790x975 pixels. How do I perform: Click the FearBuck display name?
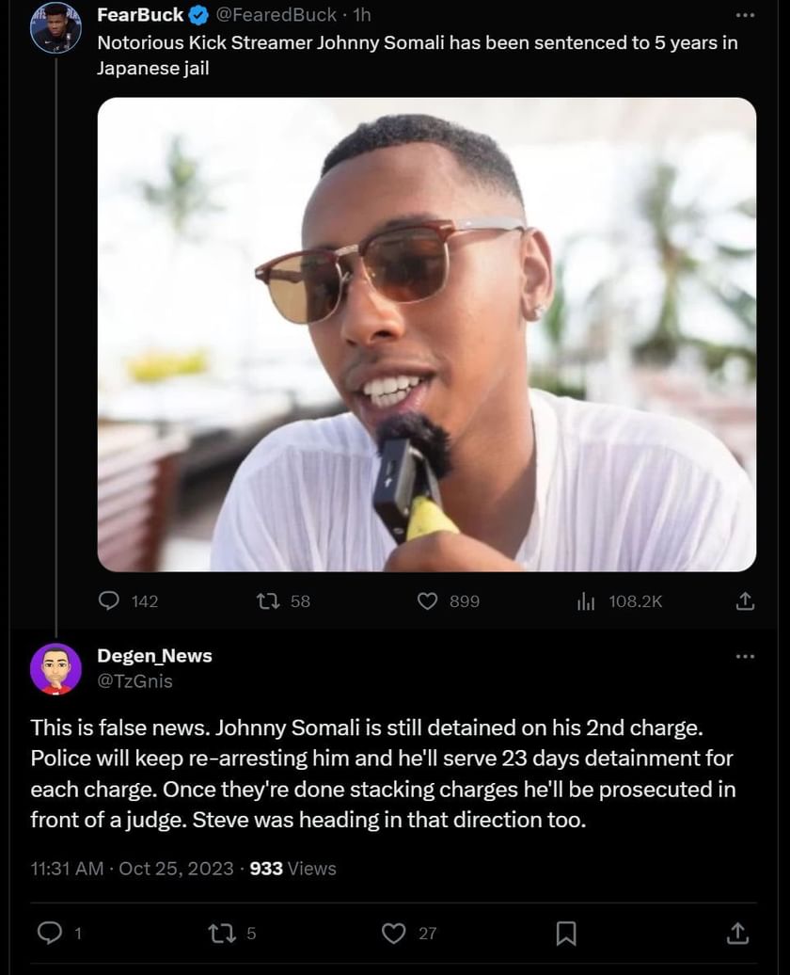(140, 15)
